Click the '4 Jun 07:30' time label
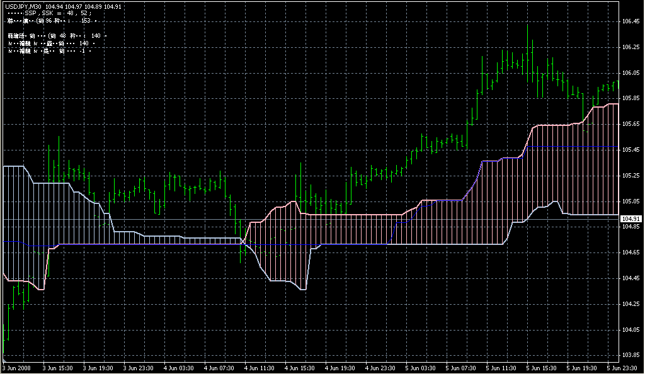Image resolution: width=645 pixels, height=374 pixels. coord(219,368)
